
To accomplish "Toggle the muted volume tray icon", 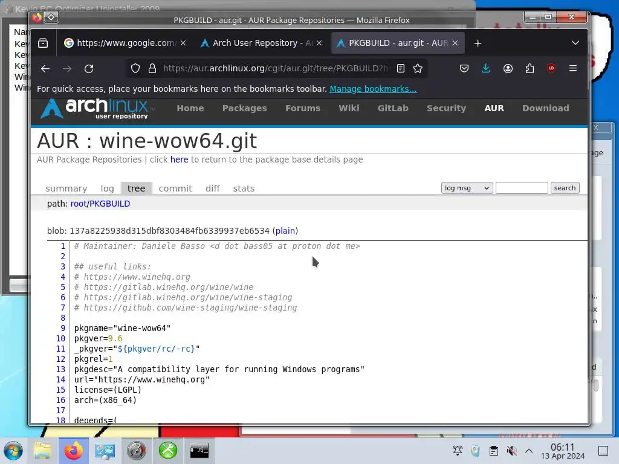I will click(511, 451).
